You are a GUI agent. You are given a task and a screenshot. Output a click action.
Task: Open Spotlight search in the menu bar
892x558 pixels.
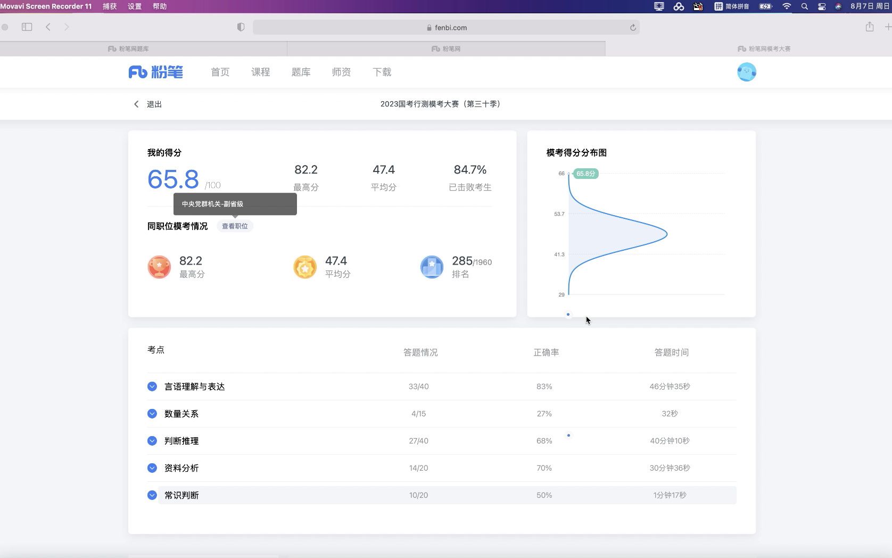click(805, 6)
